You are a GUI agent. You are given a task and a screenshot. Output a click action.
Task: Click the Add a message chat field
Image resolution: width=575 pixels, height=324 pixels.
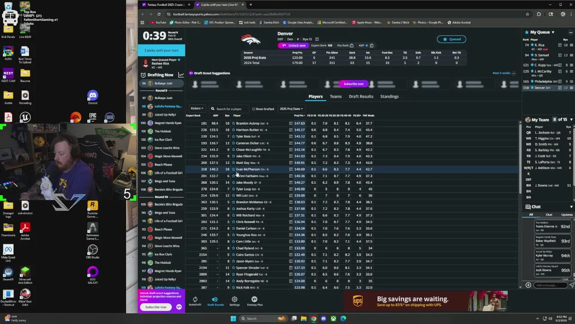[x=550, y=285]
